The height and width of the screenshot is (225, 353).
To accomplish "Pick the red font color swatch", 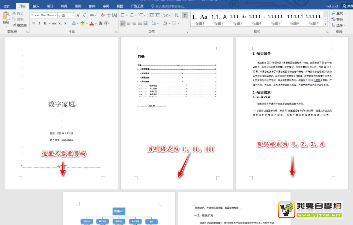I will (91, 23).
